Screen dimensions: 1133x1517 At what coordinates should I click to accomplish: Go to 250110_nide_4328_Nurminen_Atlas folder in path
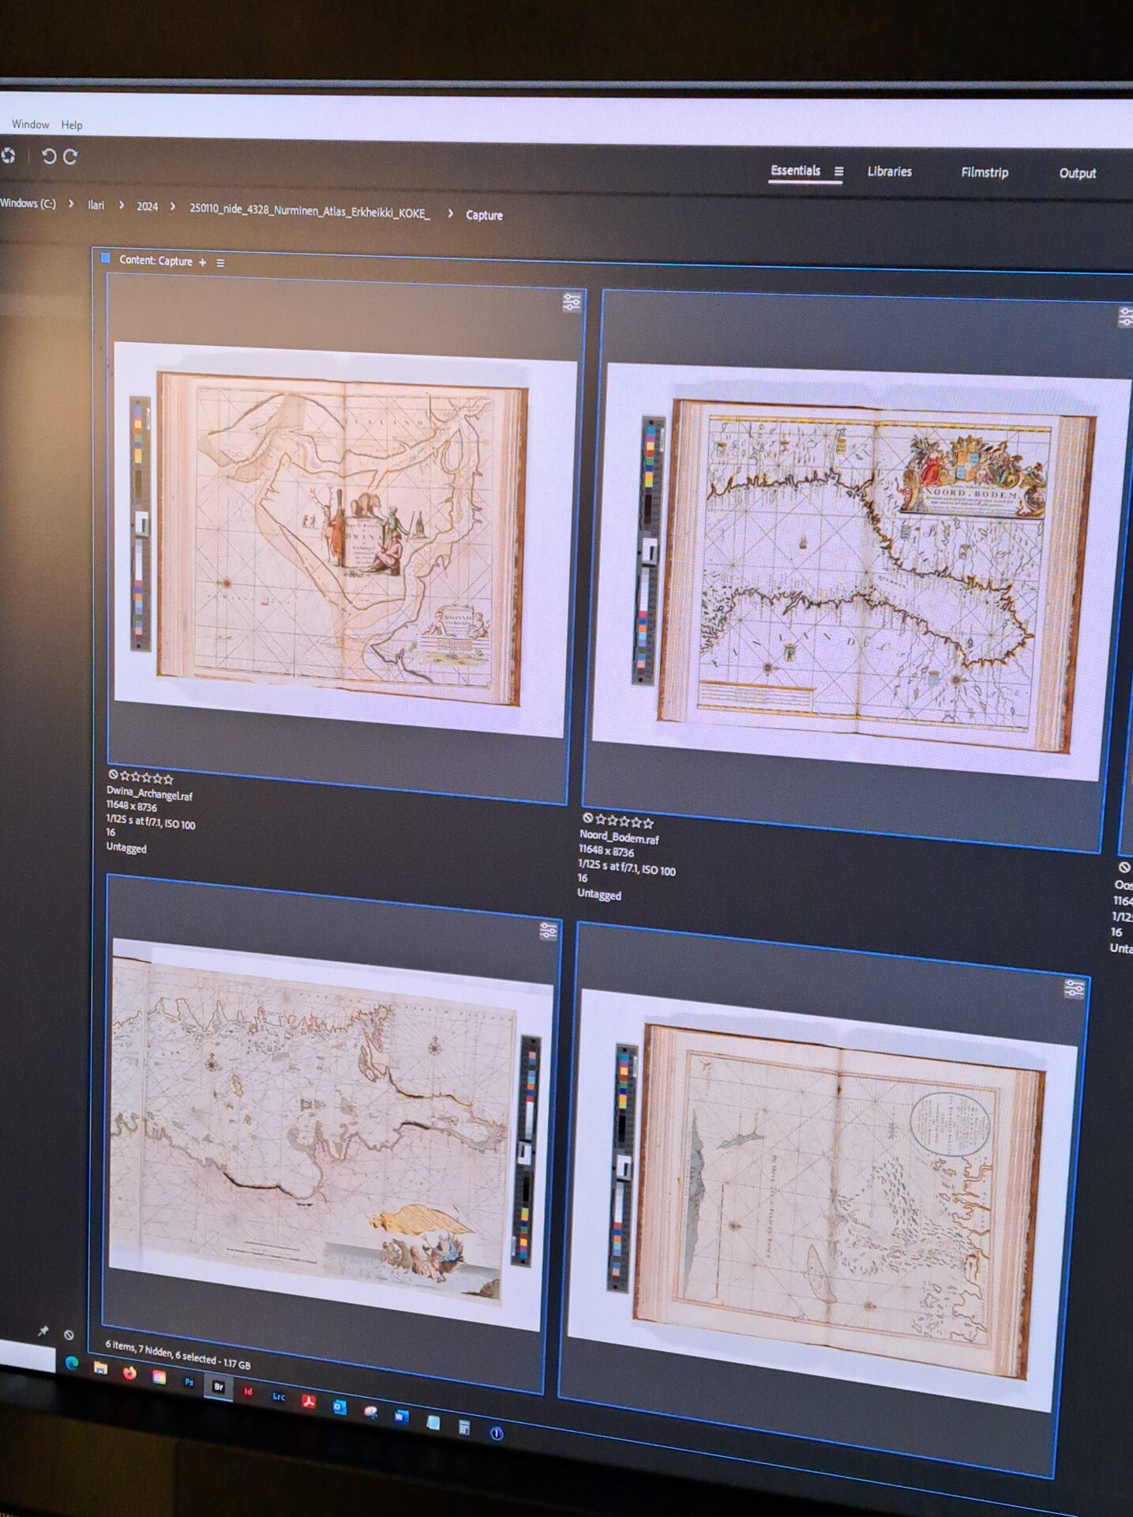point(310,211)
